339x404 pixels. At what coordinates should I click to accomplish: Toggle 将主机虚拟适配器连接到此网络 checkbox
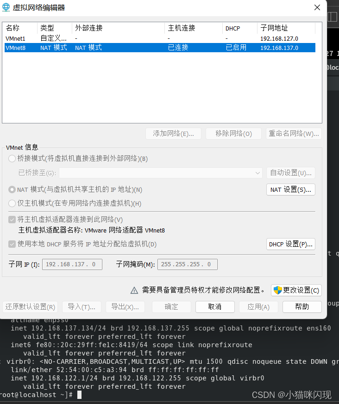coord(12,220)
